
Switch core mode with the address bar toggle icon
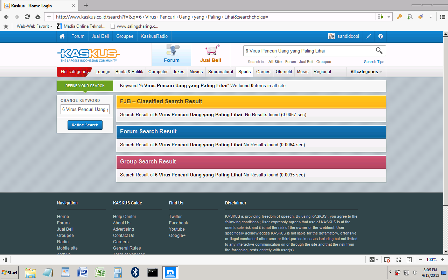pyautogui.click(x=380, y=17)
